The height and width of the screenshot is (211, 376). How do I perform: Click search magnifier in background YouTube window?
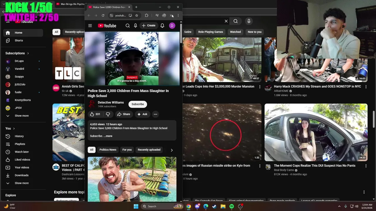tap(236, 21)
